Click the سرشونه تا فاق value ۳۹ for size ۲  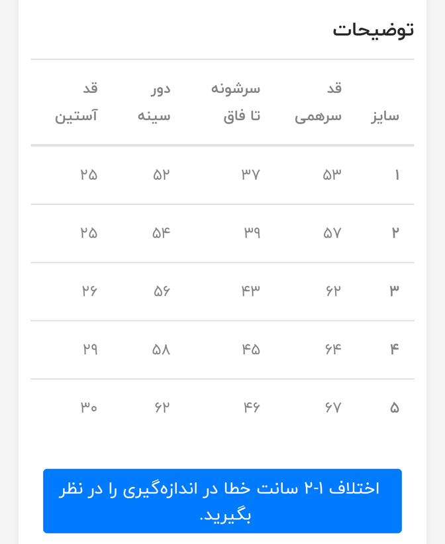pos(252,233)
